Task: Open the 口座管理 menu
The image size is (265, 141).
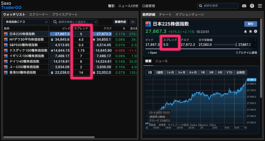Action: click(148, 6)
